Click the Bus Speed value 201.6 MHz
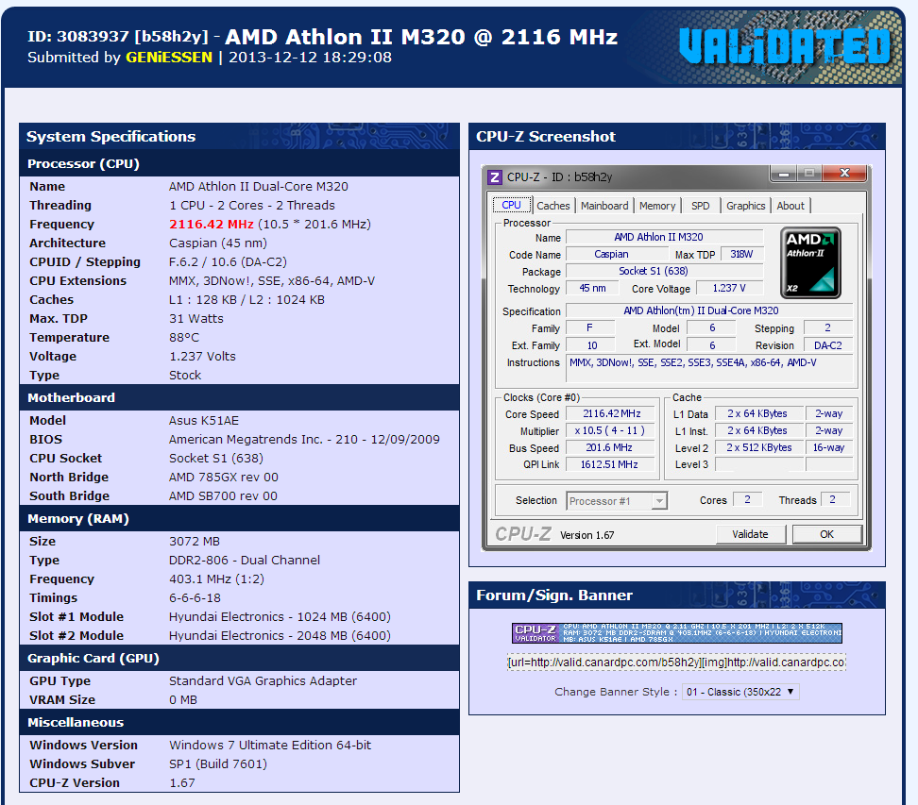The height and width of the screenshot is (805, 918). (x=611, y=447)
